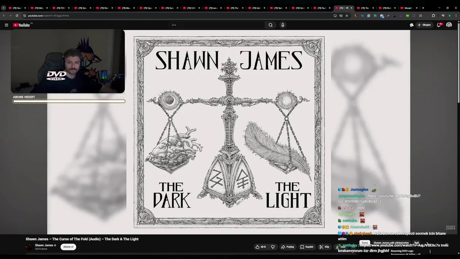Go back with the browser back arrow
The width and height of the screenshot is (460, 259).
pos(4,15)
